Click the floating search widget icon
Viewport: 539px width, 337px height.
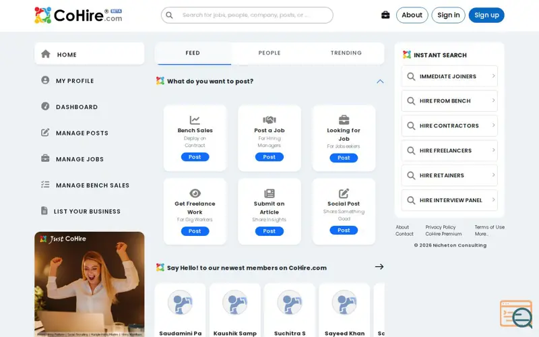pyautogui.click(x=516, y=314)
